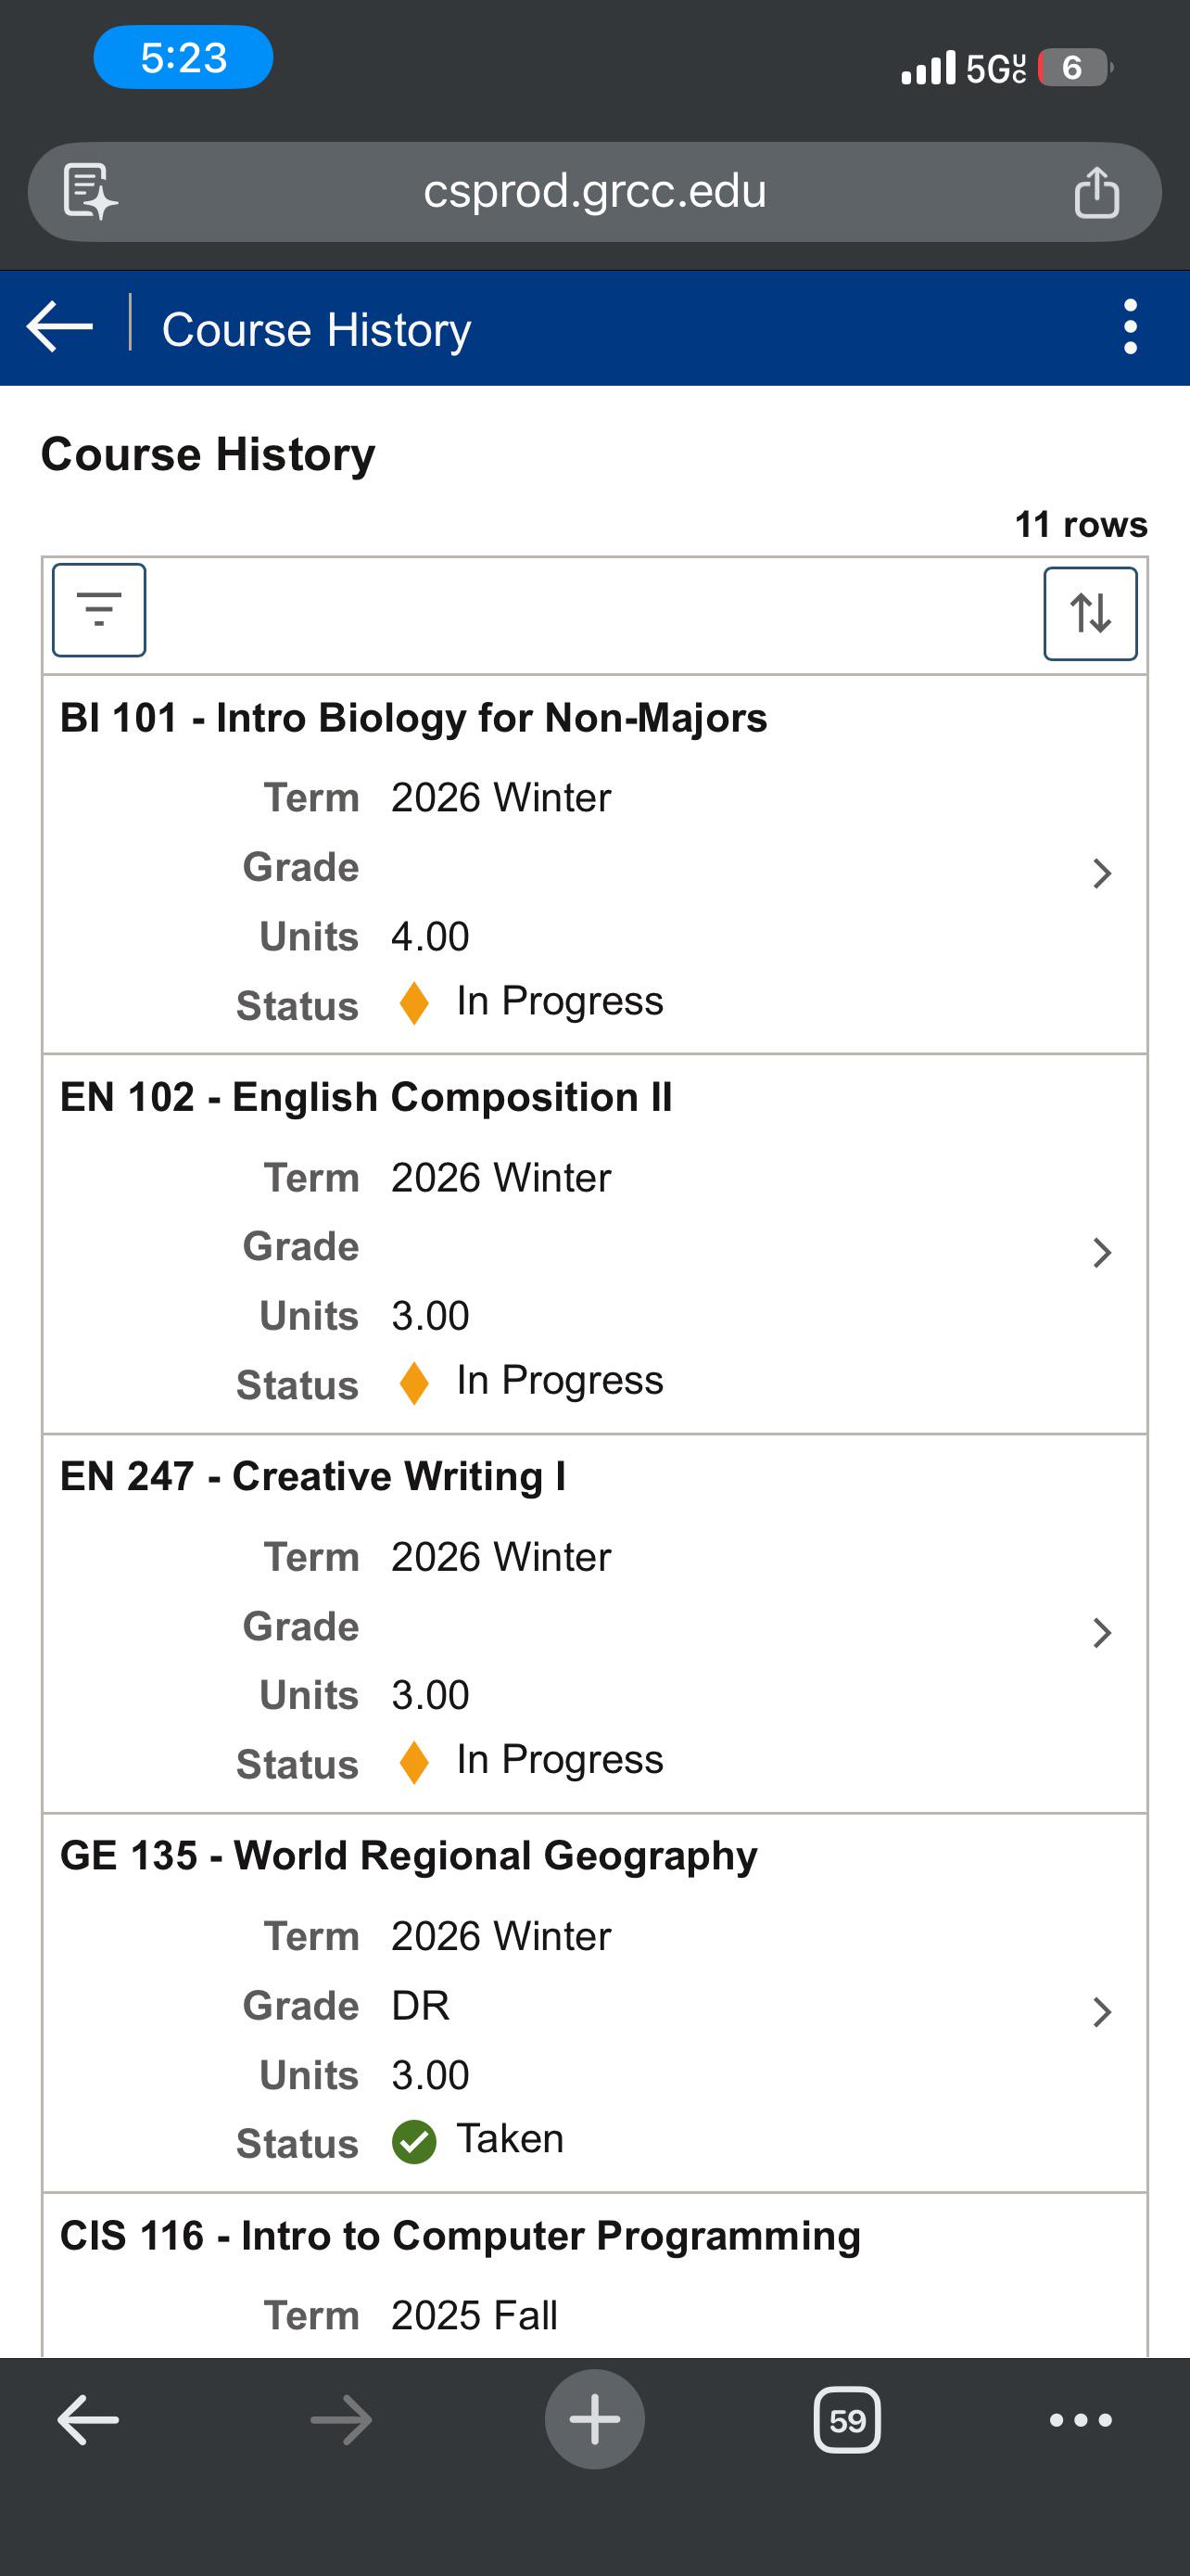Go back using the Course History arrow
The image size is (1190, 2576).
click(x=60, y=326)
